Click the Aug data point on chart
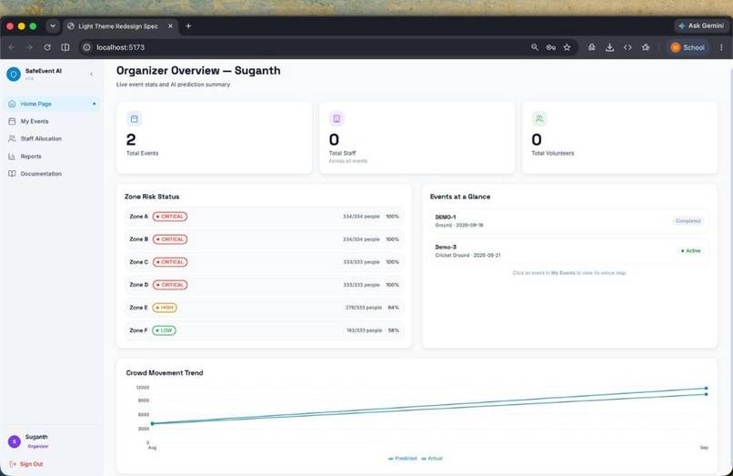Screen dimensions: 733x476 [153, 423]
